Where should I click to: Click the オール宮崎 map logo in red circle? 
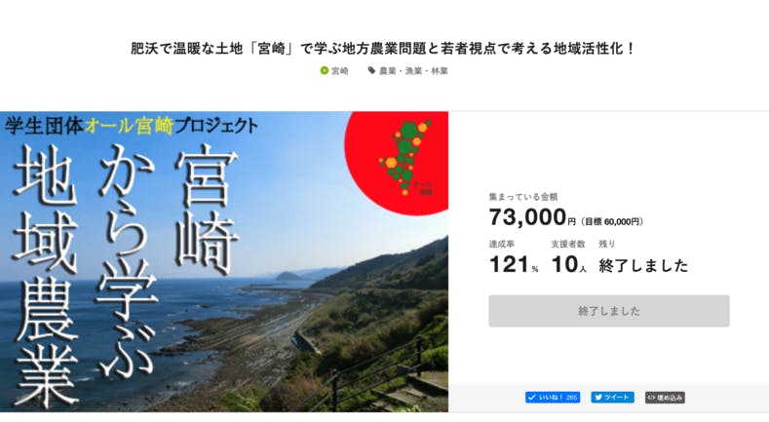click(406, 158)
